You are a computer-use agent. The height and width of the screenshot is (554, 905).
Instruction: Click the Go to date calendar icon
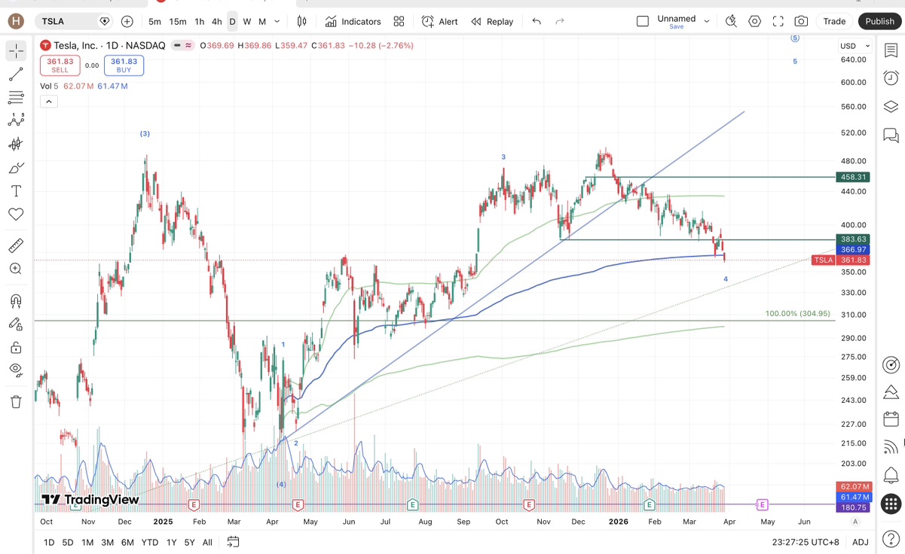pos(233,541)
